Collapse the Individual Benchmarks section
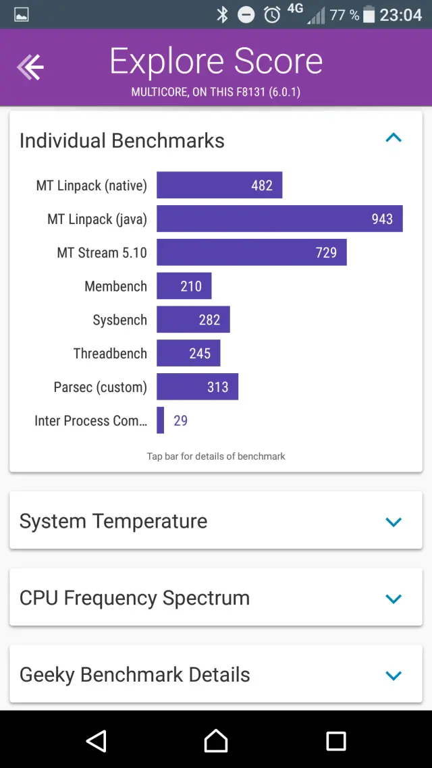This screenshot has width=432, height=768. point(393,138)
